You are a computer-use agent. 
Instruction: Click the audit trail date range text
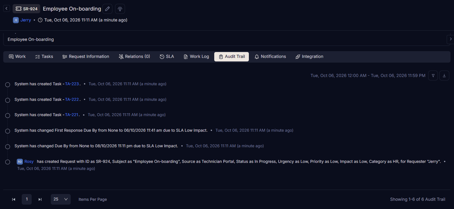368,76
